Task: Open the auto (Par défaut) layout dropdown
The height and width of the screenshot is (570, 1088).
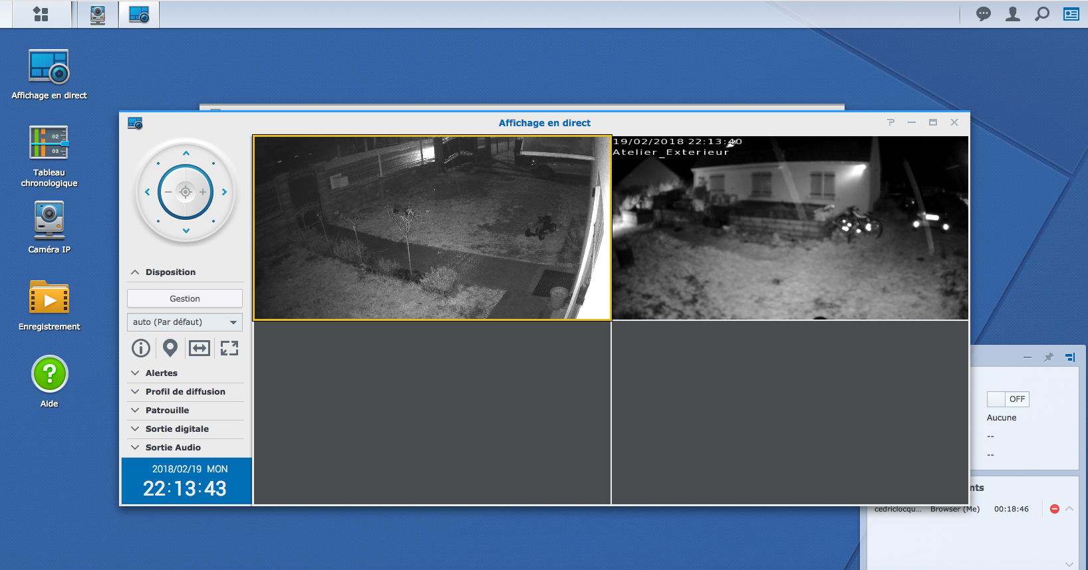Action: pos(185,322)
